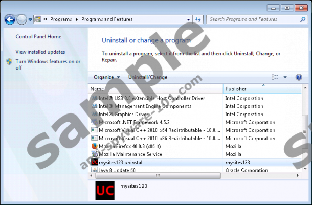Viewport: 312px width, 205px height.
Task: Click the mysites123 UC icon in list
Action: tap(94, 162)
